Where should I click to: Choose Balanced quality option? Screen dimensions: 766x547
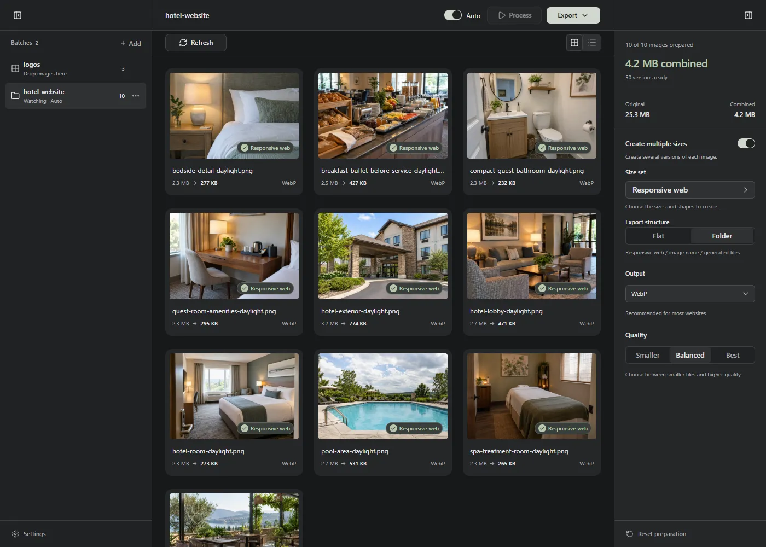690,355
